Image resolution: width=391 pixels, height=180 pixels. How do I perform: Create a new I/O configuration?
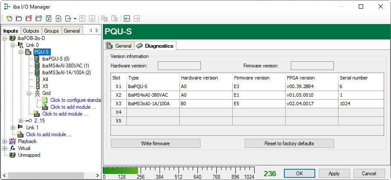click(9, 18)
